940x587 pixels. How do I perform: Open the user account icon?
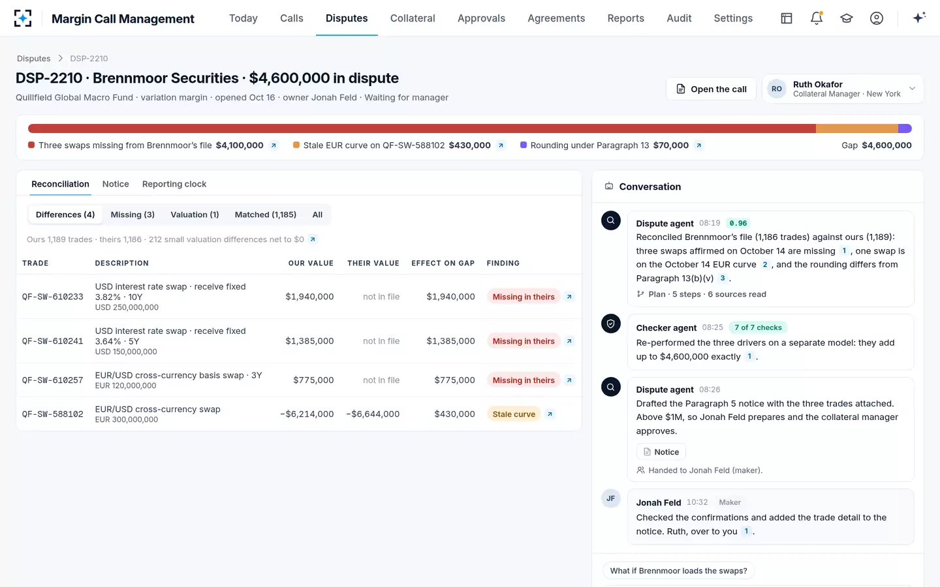pos(877,18)
